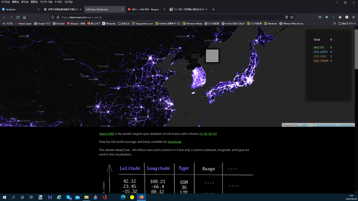Viewport: 358px width, 201px height.
Task: Switch to the 世界中の電波基地局 tab
Action: [63, 9]
